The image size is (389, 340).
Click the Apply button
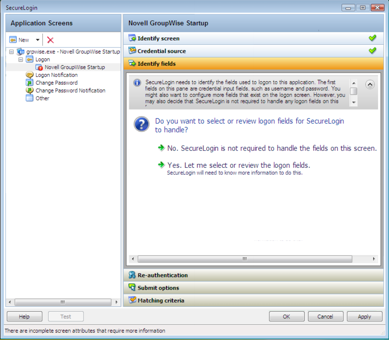pyautogui.click(x=365, y=317)
